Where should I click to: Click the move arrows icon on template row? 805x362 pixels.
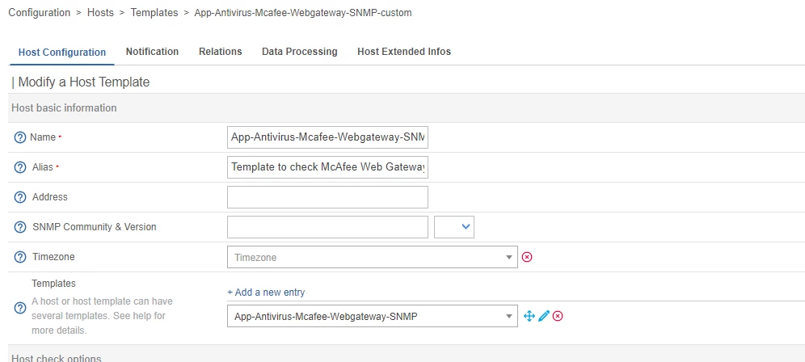[x=529, y=316]
